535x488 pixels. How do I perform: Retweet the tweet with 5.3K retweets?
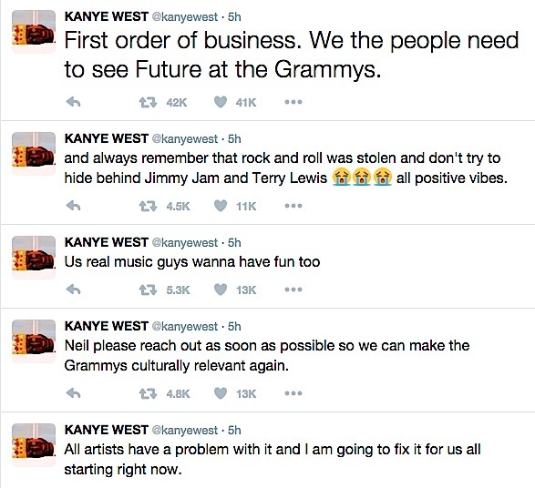(148, 290)
